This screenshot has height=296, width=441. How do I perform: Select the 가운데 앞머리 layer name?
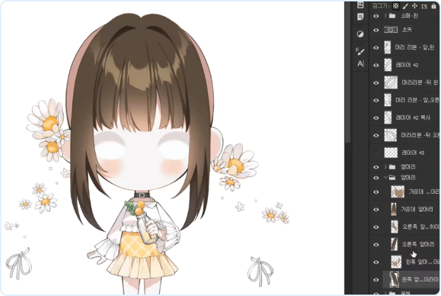pos(417,209)
